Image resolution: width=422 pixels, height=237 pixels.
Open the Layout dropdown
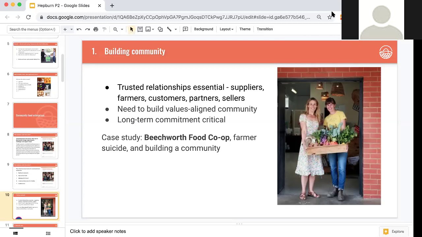[x=226, y=29]
